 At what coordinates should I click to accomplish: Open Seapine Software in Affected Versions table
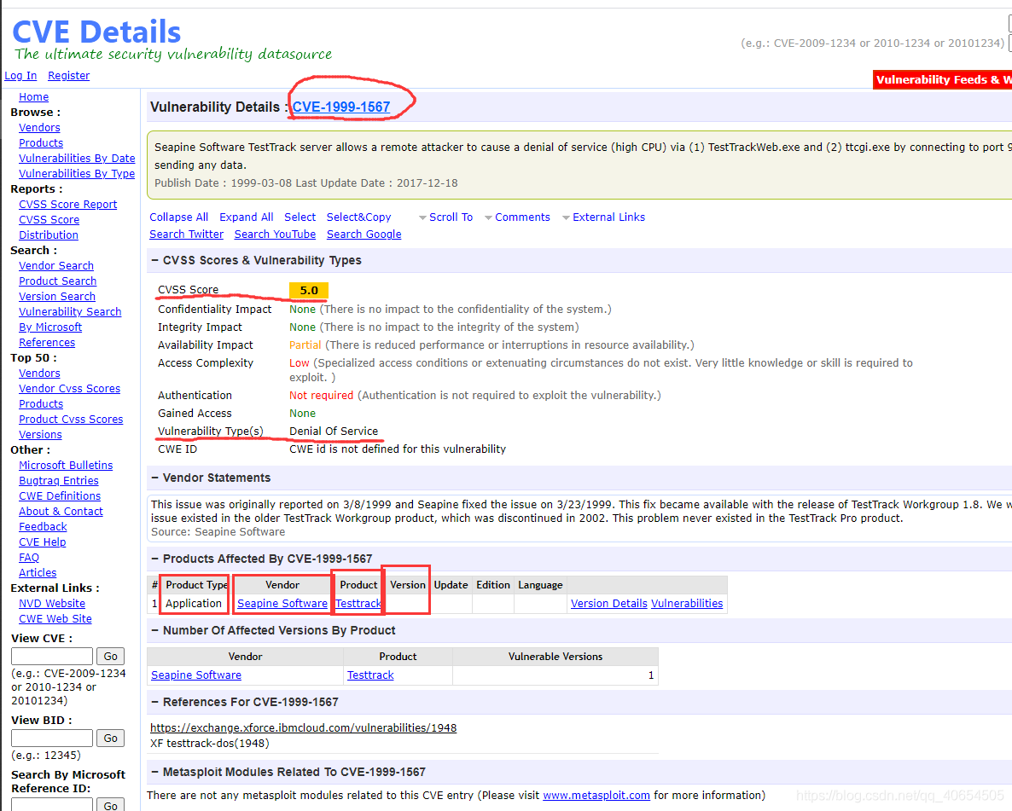[x=196, y=675]
